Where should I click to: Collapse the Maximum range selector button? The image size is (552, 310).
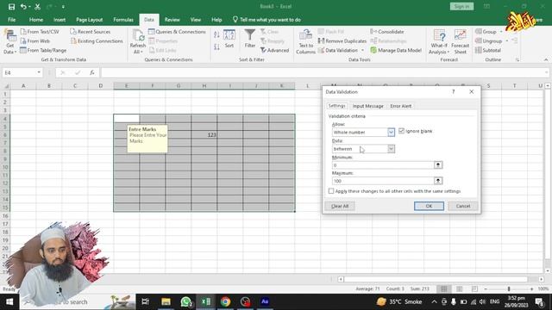[438, 181]
